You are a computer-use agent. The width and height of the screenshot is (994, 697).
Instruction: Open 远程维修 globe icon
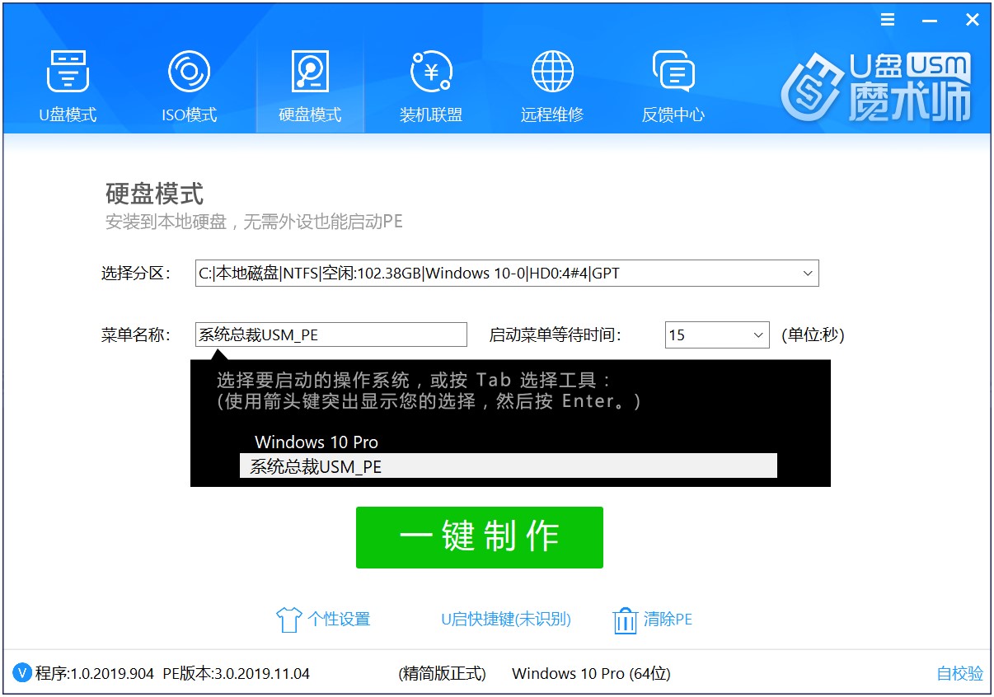(x=552, y=72)
